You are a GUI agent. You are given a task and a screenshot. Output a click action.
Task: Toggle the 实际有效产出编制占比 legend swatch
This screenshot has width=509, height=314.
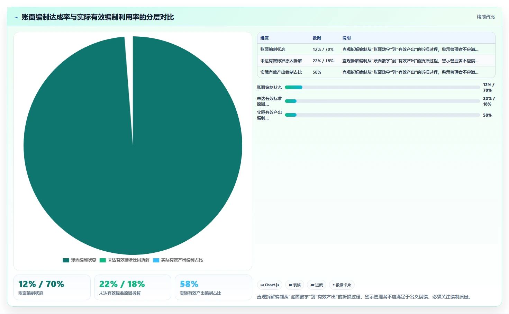[156, 260]
